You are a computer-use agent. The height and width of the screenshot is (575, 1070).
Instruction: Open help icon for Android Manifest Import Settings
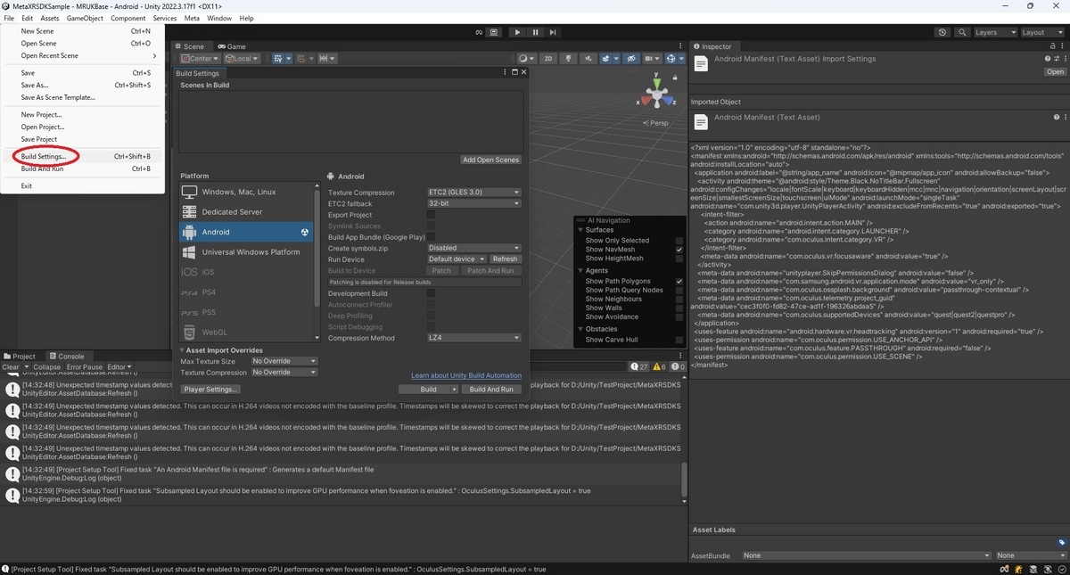(1048, 59)
